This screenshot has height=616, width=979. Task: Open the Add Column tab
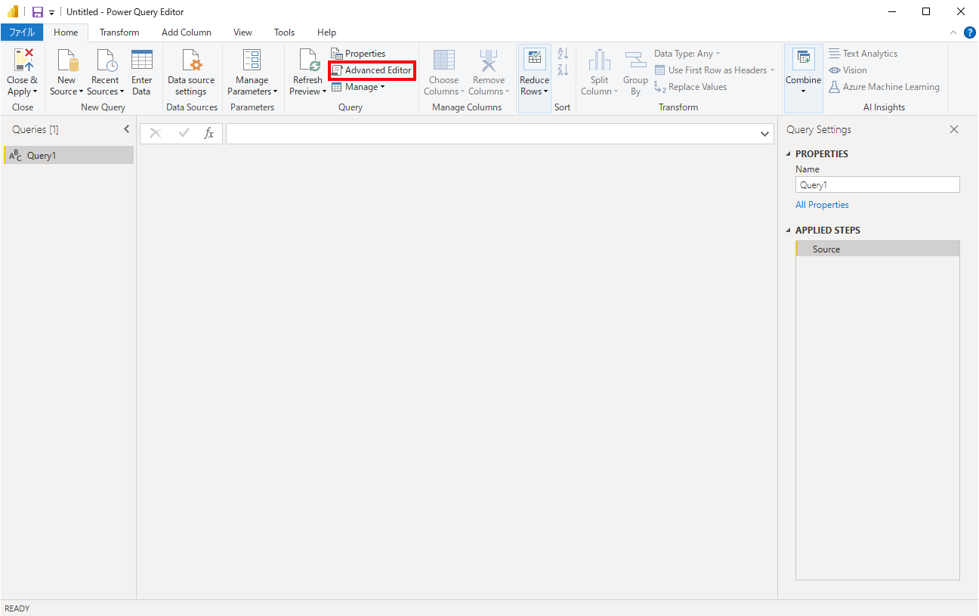(187, 33)
